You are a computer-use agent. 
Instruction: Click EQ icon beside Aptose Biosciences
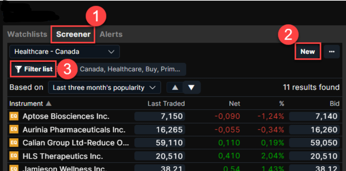tap(14, 116)
